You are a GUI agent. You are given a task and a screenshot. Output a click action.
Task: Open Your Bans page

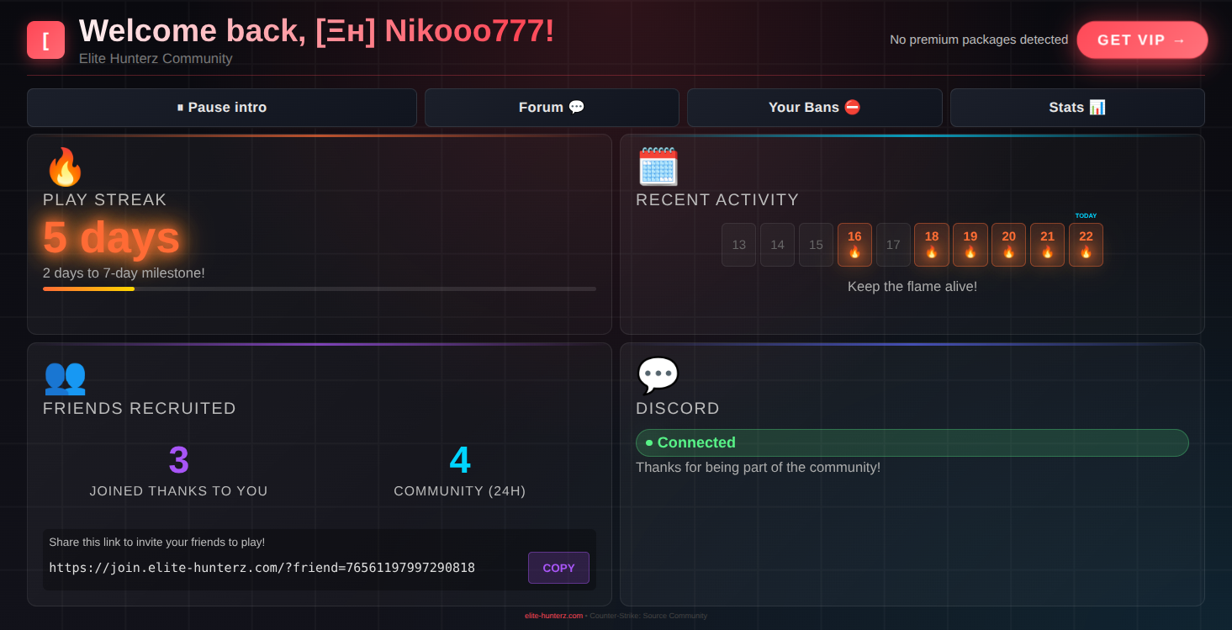coord(814,108)
